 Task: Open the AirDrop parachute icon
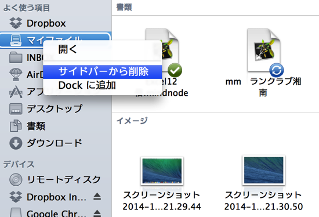click(x=16, y=74)
